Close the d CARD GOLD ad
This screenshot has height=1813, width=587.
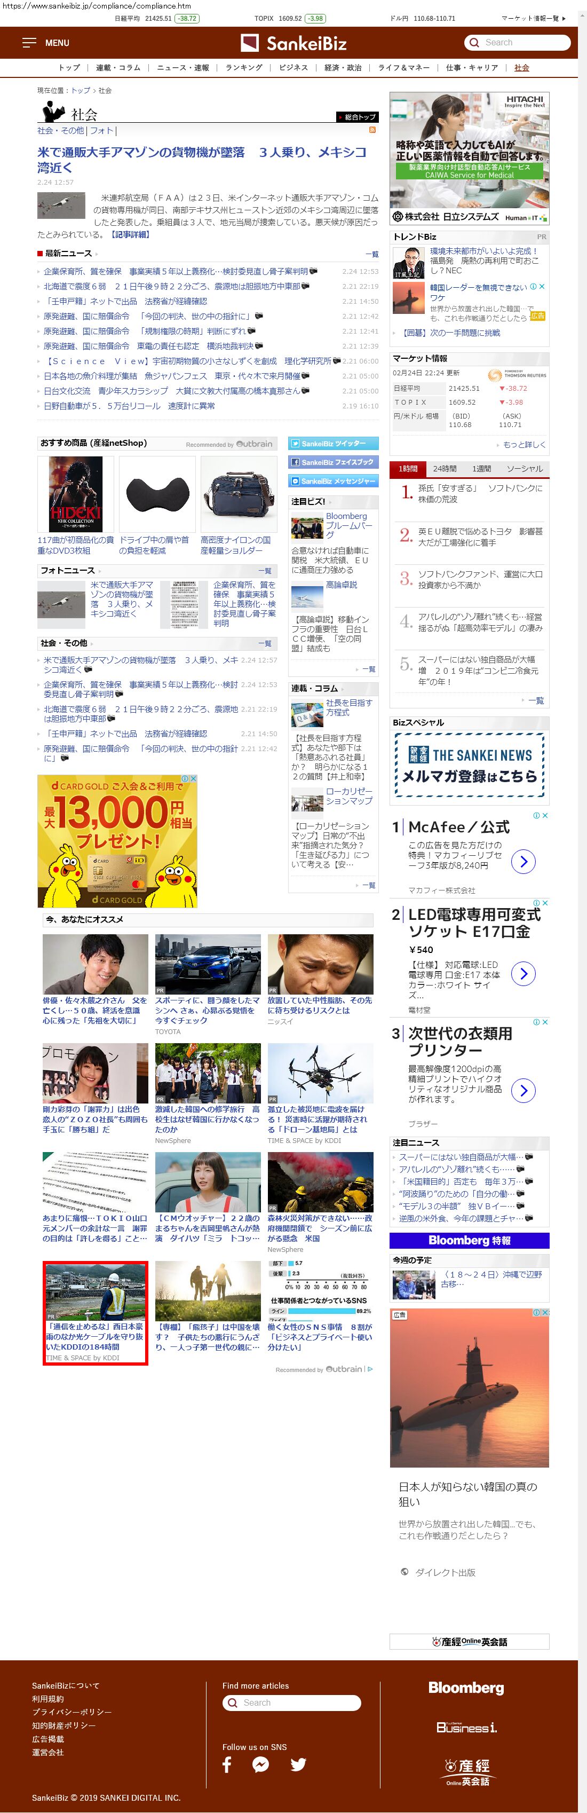click(194, 778)
